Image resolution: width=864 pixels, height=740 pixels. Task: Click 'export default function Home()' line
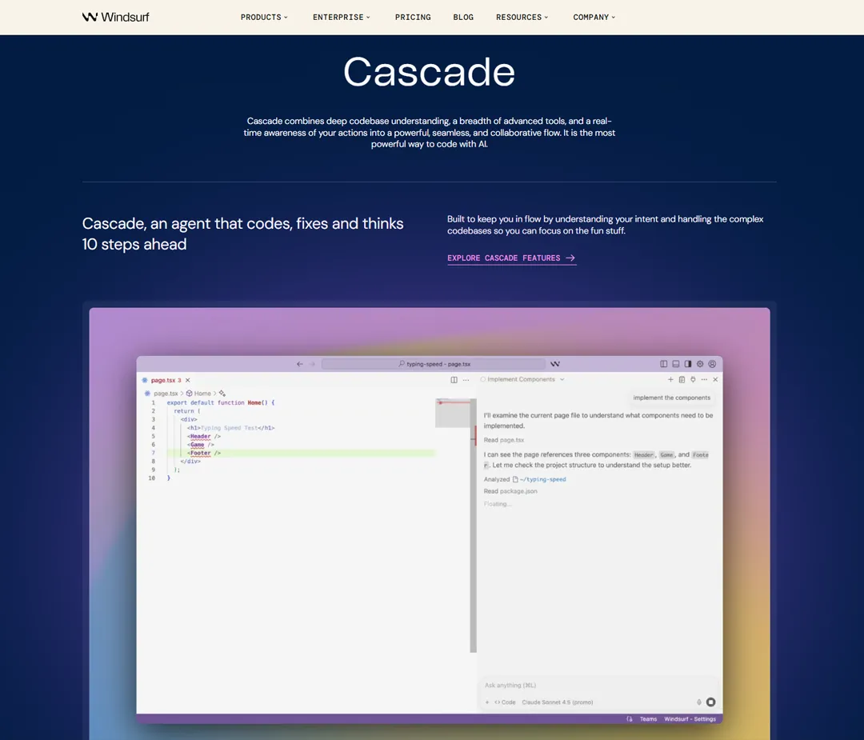221,402
